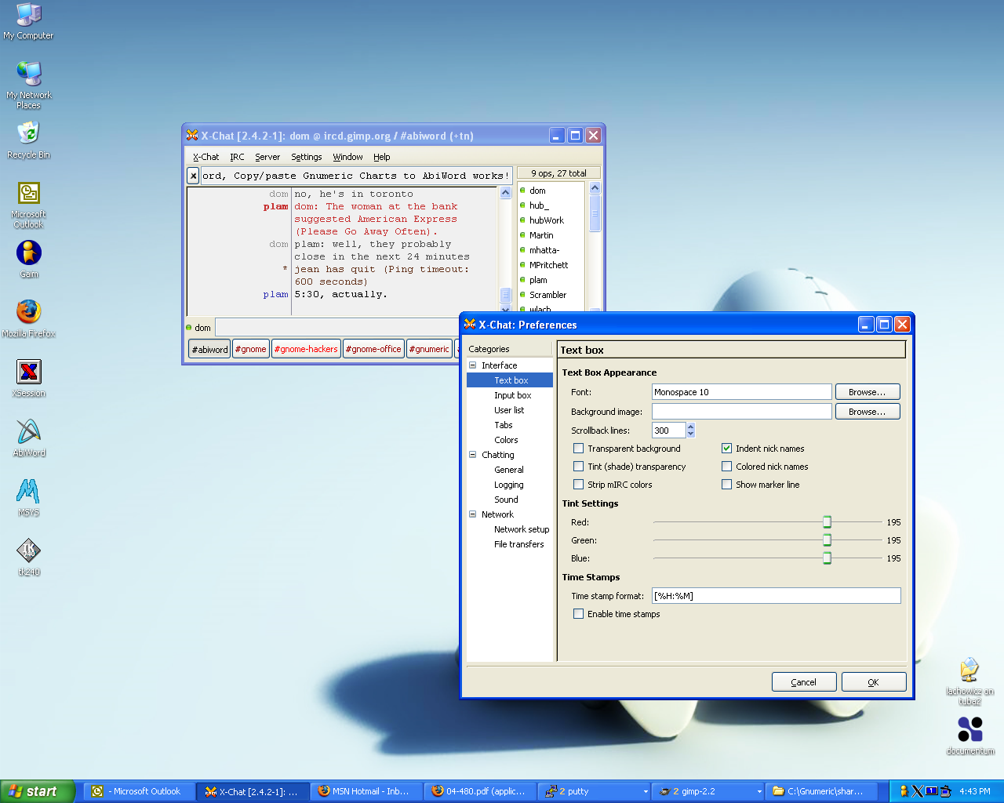Open the AbiWord desktop icon

(x=29, y=432)
